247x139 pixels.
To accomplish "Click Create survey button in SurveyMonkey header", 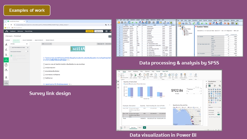I will 99,31.
